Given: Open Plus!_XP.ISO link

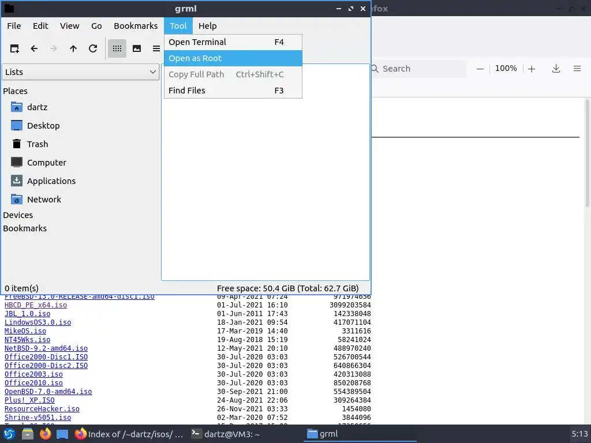Looking at the screenshot, I should click(29, 400).
